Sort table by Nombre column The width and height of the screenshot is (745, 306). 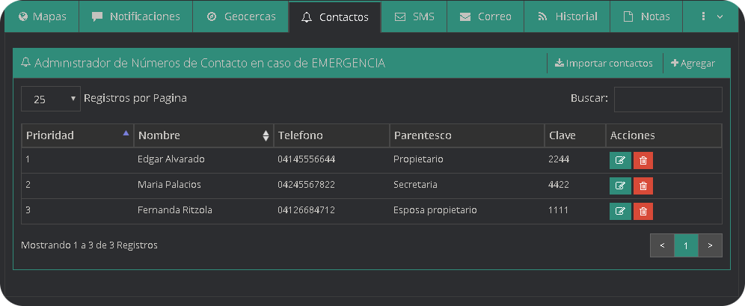(x=203, y=135)
